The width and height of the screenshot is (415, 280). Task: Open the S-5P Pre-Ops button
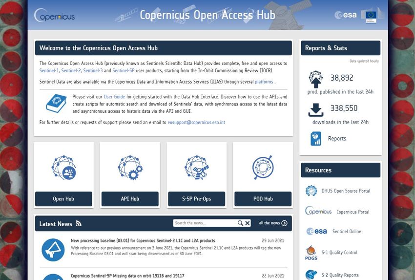[x=197, y=199]
